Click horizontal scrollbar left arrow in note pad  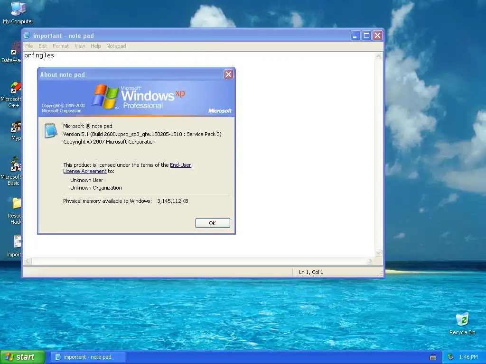[x=28, y=261]
